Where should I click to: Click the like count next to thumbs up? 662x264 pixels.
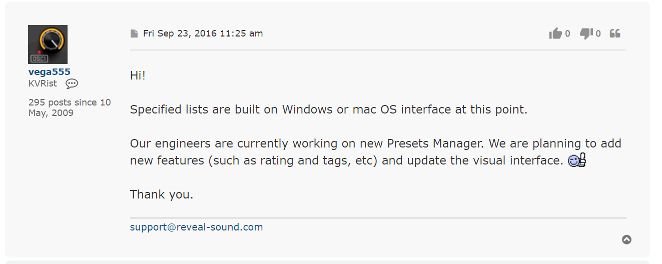coord(567,33)
